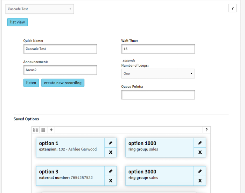Screen dimensions: 245x193
Task: Edit option 3 with pencil icon
Action: [111, 171]
